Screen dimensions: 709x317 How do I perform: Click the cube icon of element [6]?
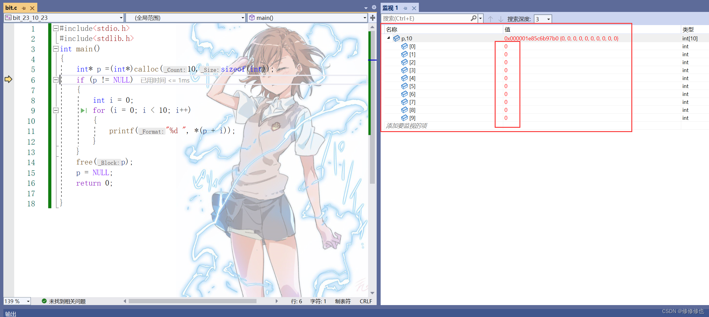tap(404, 94)
